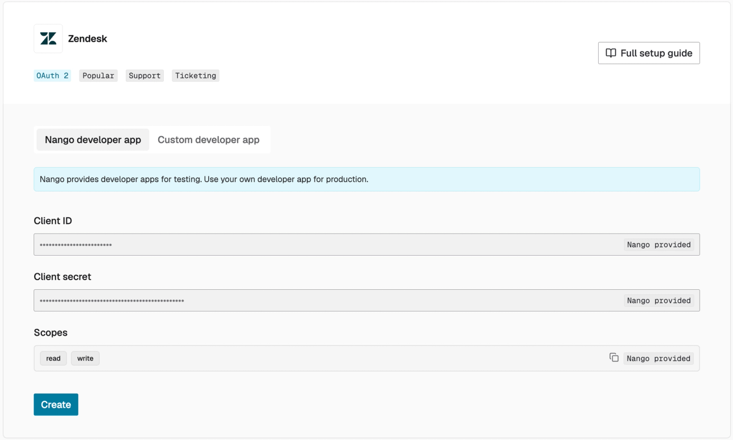Switch to Nango developer app tab
The width and height of the screenshot is (733, 440).
tap(93, 140)
